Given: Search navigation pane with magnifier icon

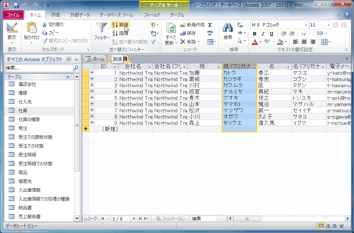Looking at the screenshot, I should tap(76, 68).
